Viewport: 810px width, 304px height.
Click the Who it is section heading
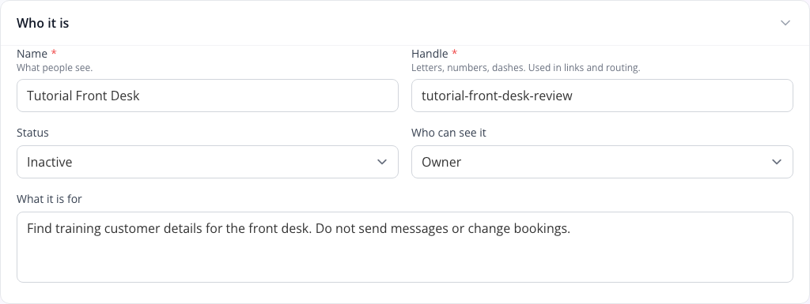[43, 23]
